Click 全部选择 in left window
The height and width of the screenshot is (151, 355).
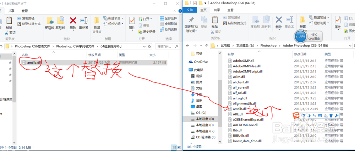[x=168, y=18]
